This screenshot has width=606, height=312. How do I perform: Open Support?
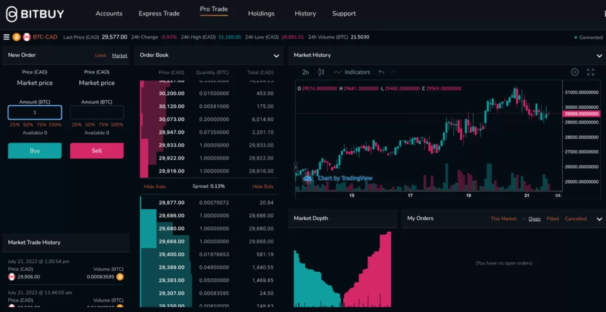tap(344, 14)
